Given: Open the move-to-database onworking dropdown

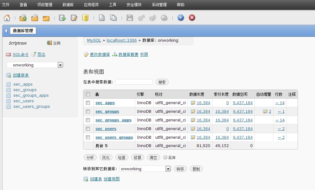Looking at the screenshot, I should tap(145, 169).
